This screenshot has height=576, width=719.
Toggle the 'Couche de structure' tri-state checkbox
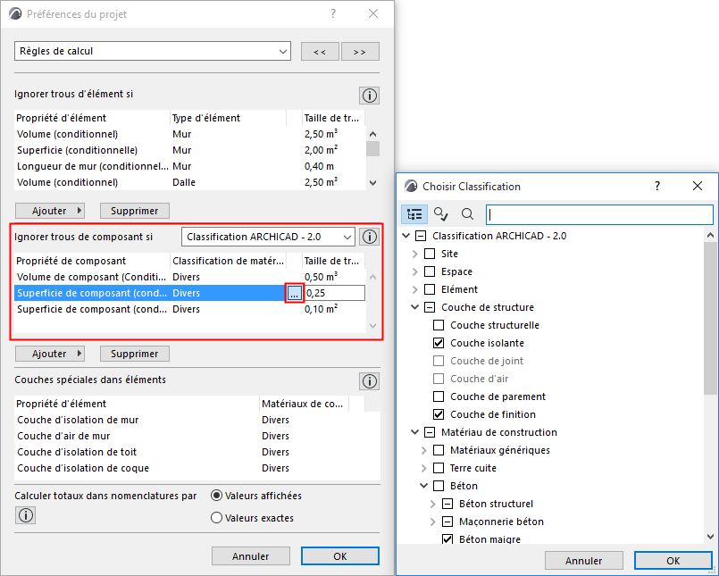[x=430, y=307]
